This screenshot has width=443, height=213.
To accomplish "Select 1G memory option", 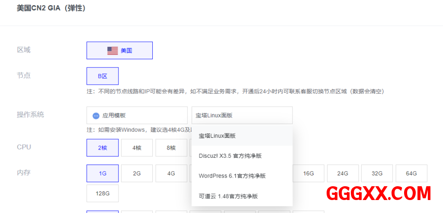I will pyautogui.click(x=103, y=173).
